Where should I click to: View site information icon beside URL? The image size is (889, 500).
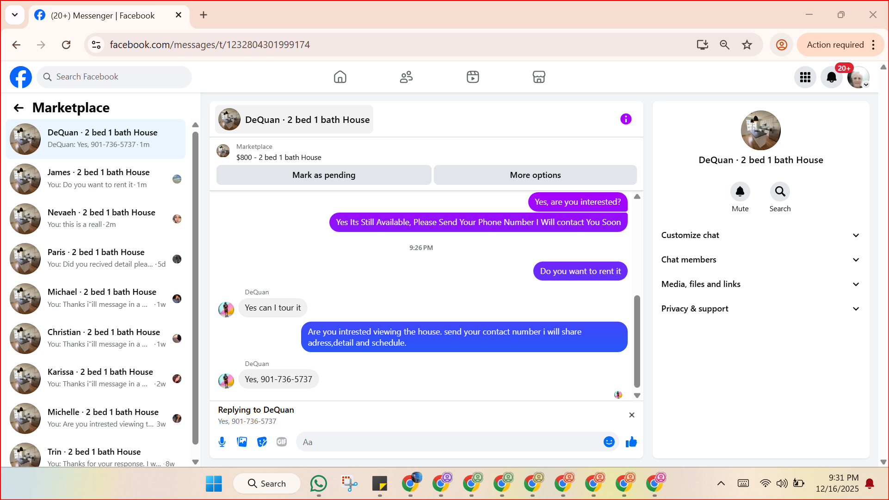click(96, 45)
